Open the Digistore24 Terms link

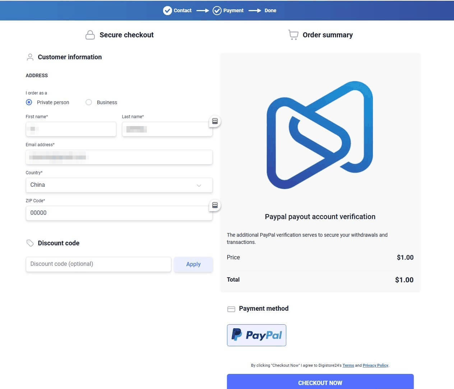(x=348, y=365)
